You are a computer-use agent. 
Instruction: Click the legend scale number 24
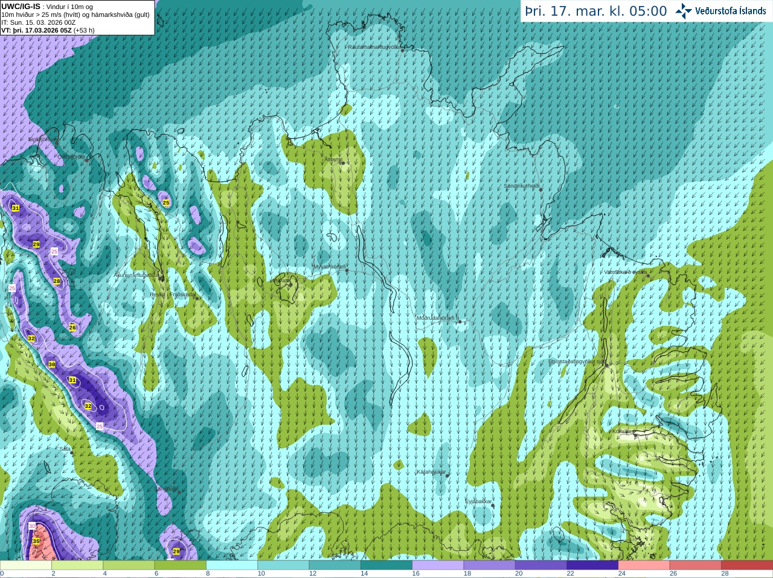622,574
